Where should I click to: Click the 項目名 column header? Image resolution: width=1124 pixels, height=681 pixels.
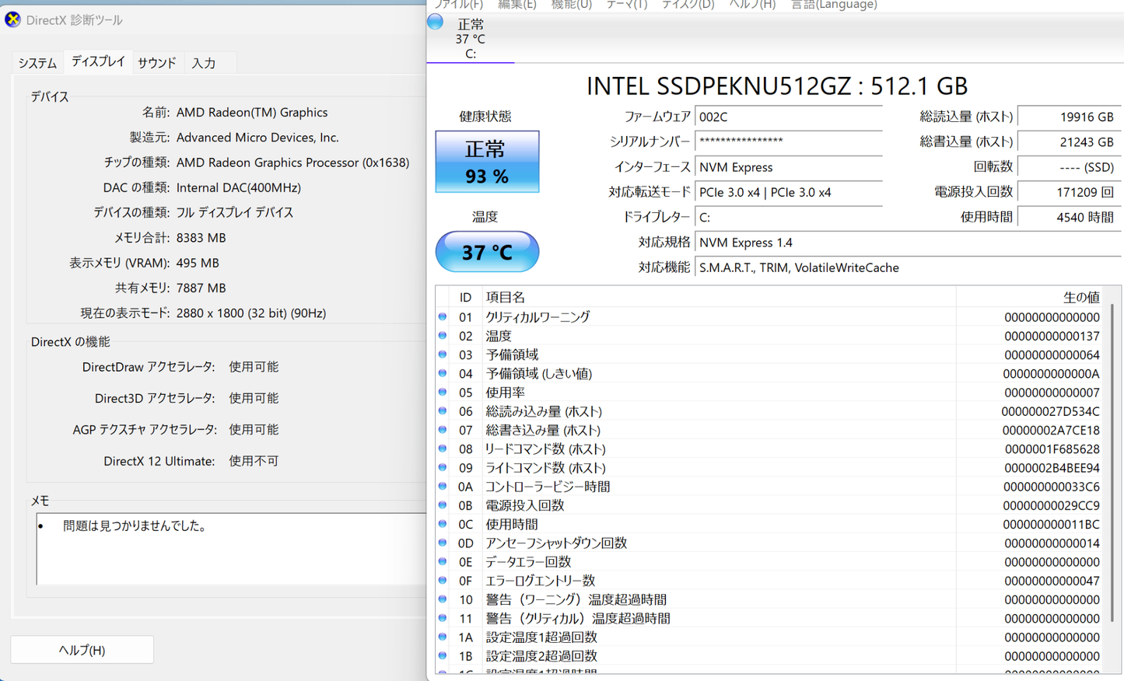[x=719, y=297]
